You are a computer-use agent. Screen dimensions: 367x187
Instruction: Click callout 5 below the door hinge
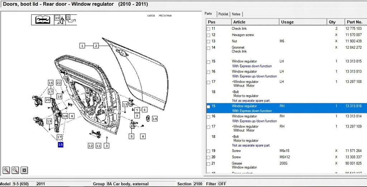132,136
